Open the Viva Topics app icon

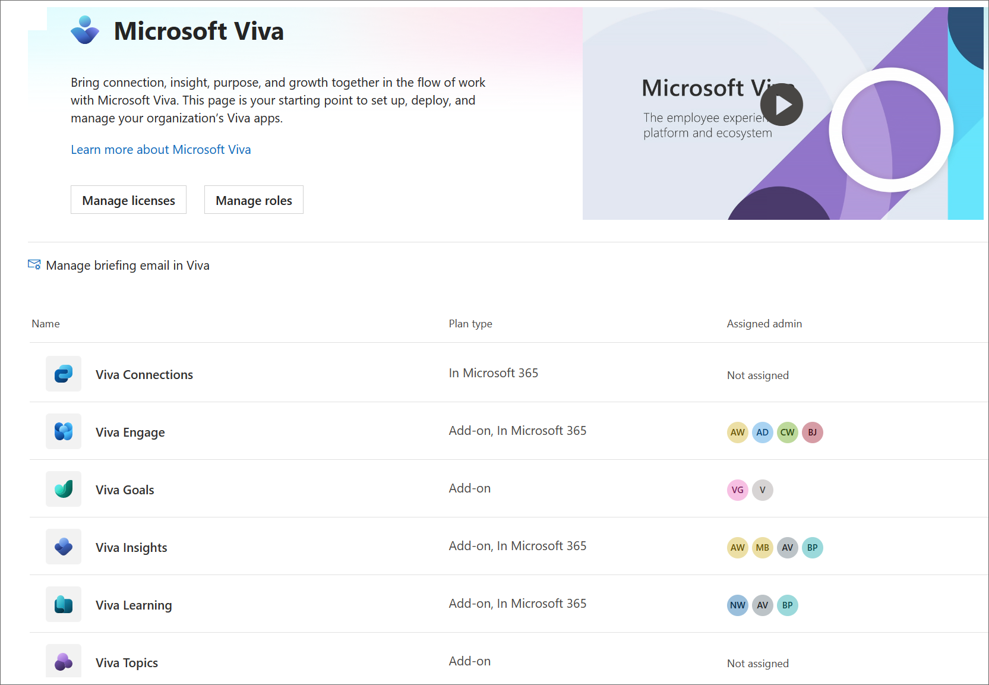tap(64, 661)
